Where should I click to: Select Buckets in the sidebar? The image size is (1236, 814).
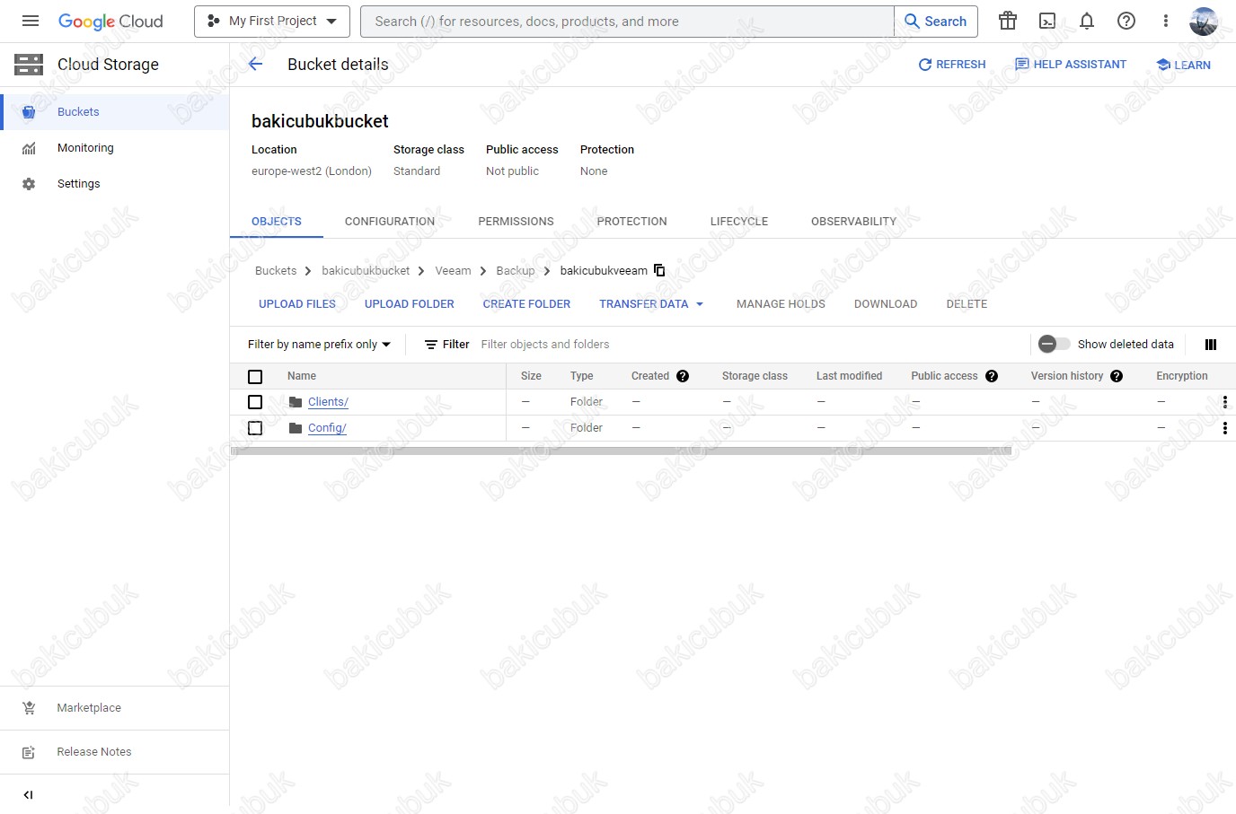[x=115, y=112]
